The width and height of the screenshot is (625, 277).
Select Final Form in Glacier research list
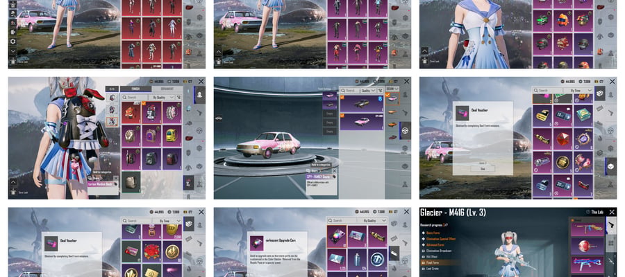433,262
